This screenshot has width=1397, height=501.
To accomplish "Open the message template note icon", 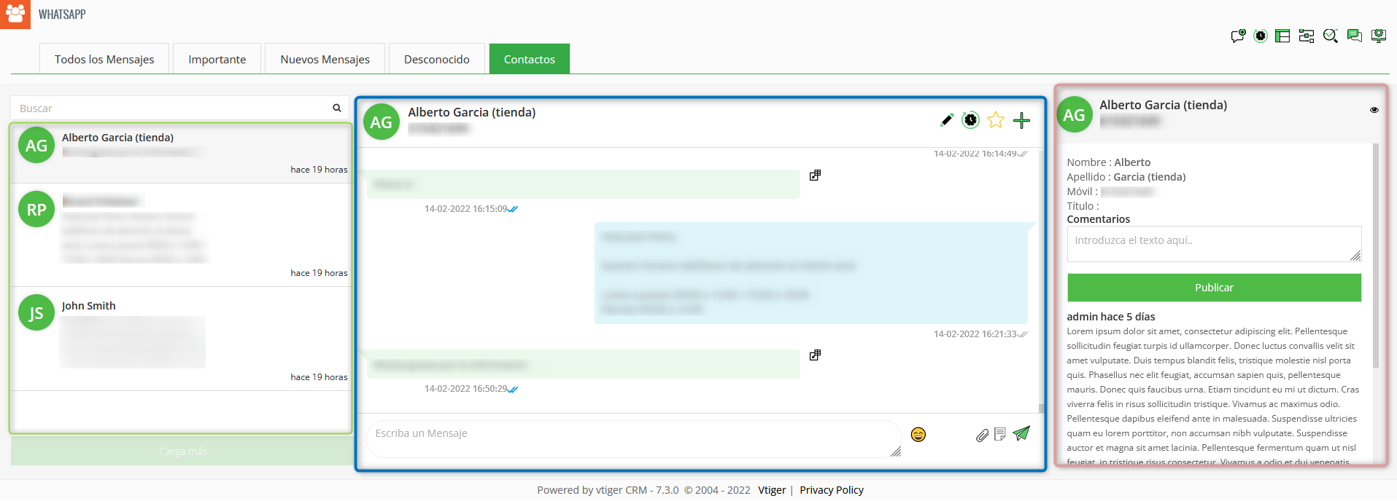I will pos(1000,435).
